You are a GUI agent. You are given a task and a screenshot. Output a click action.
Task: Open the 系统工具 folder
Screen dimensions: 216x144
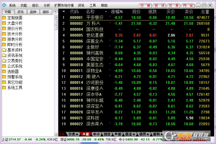(12, 88)
